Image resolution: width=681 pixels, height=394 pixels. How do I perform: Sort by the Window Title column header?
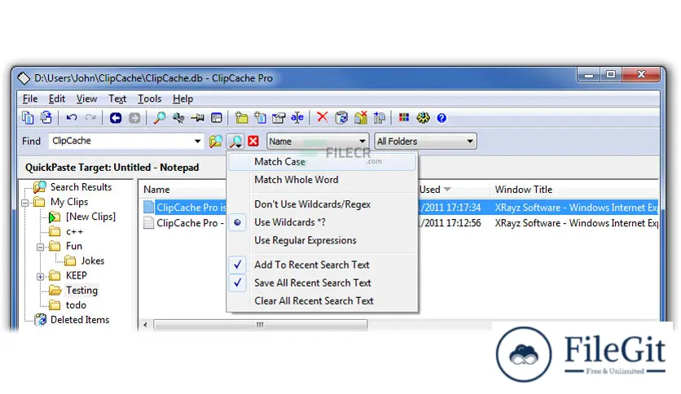523,190
